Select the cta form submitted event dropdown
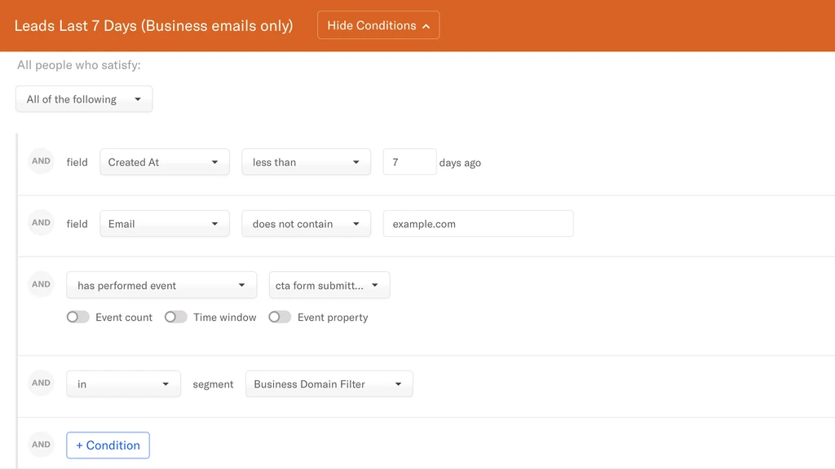Screen dimensions: 835x469 point(329,286)
